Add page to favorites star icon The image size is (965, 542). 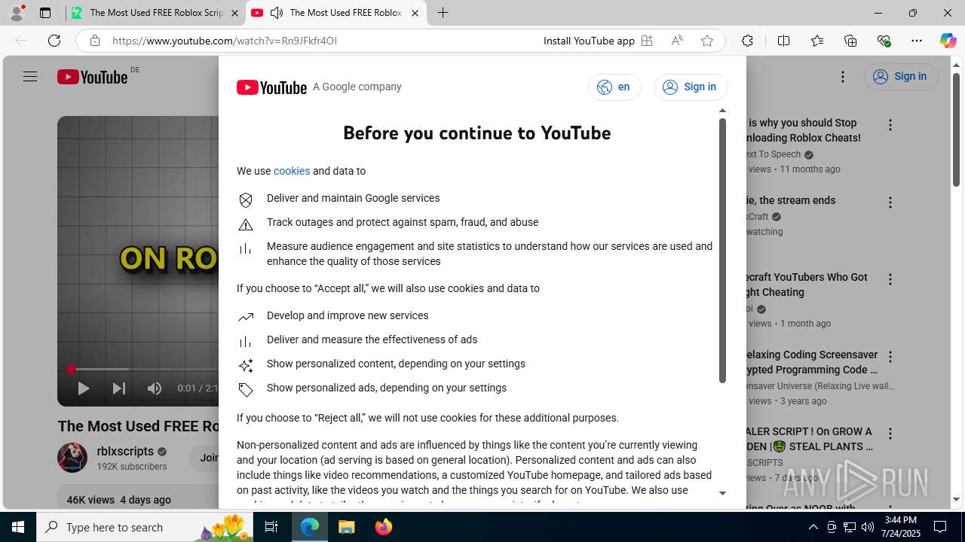click(x=707, y=41)
